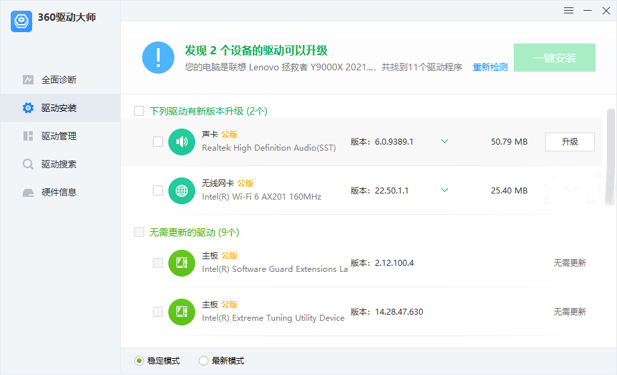Click the 升级 button for sound card
Viewport: 617px width, 375px height.
(x=569, y=142)
